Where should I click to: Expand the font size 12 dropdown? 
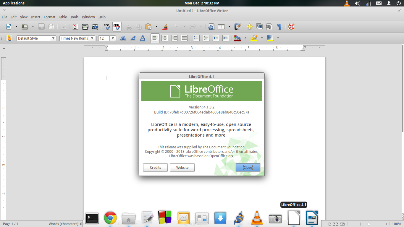tap(113, 38)
